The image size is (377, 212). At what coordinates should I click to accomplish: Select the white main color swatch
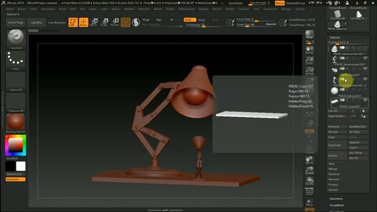coord(21,166)
